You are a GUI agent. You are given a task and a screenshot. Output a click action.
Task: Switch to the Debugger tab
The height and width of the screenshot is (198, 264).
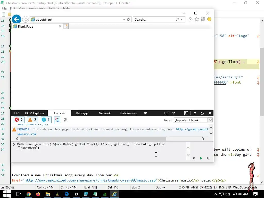click(83, 113)
